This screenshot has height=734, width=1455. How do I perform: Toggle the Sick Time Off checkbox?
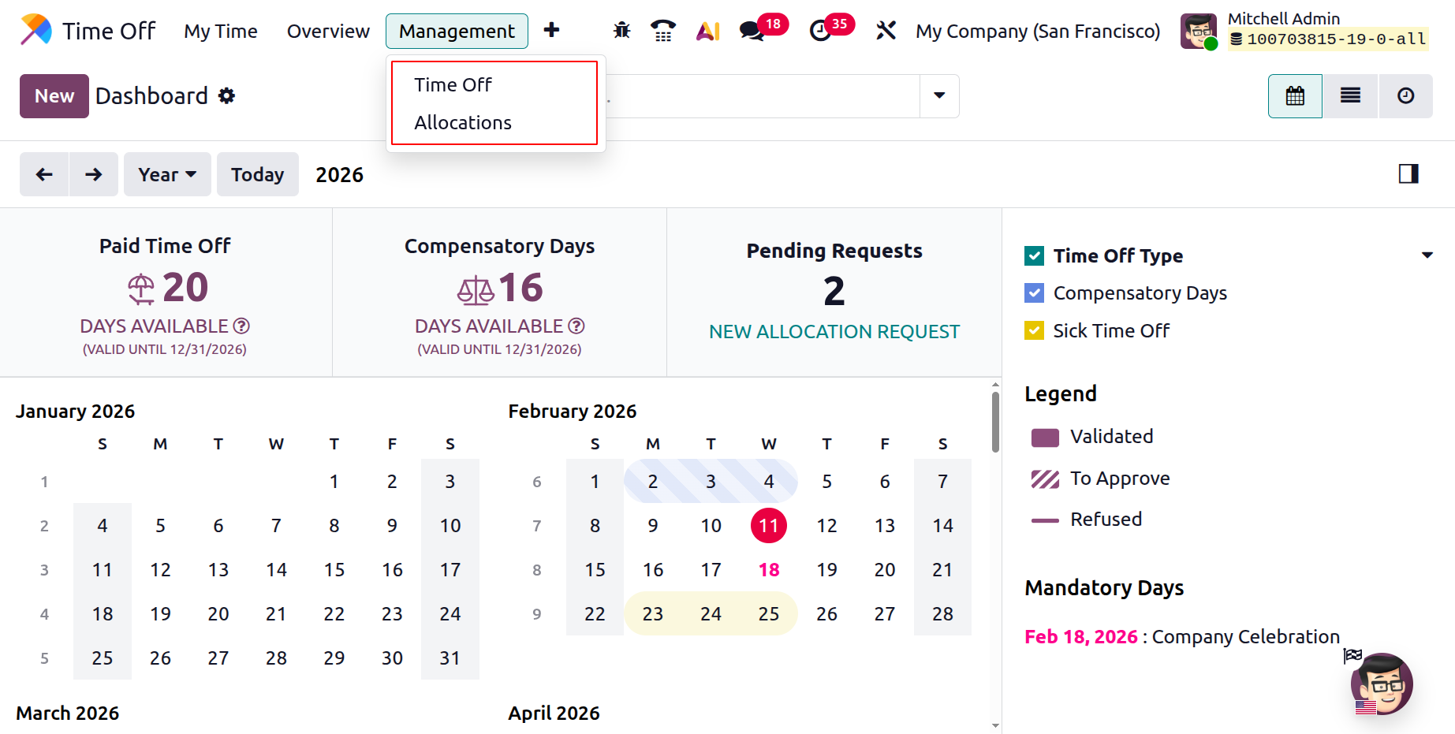(x=1034, y=330)
